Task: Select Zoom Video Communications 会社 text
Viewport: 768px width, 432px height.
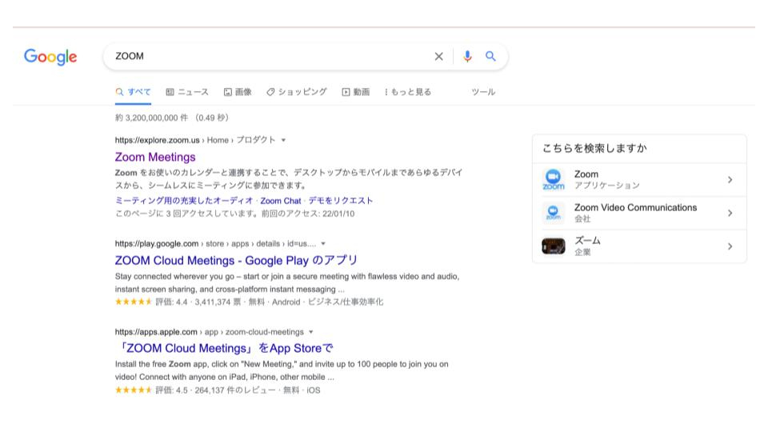Action: pos(635,213)
